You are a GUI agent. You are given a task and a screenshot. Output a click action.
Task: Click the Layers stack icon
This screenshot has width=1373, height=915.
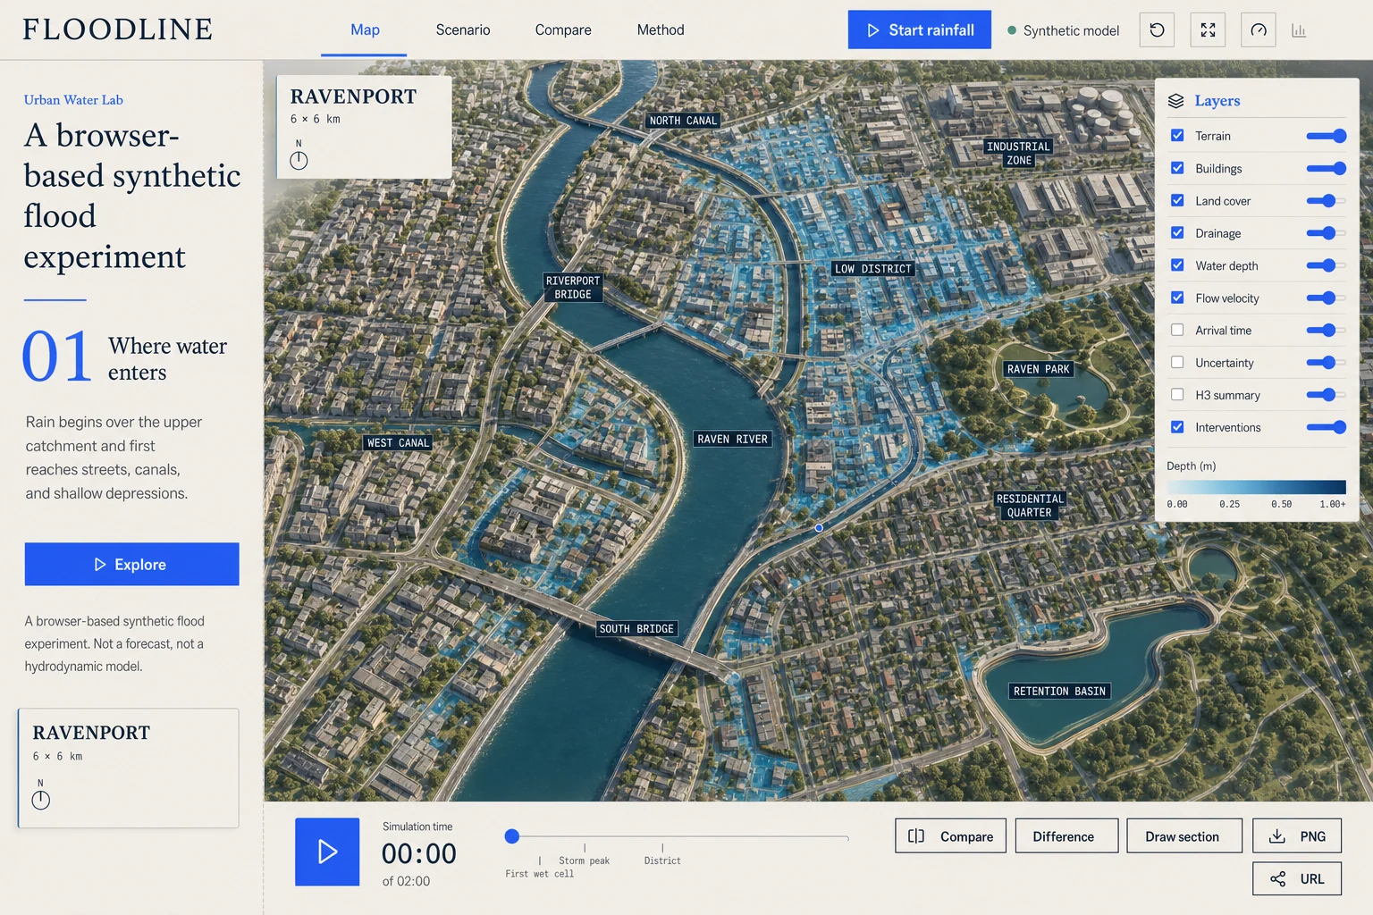click(x=1175, y=101)
